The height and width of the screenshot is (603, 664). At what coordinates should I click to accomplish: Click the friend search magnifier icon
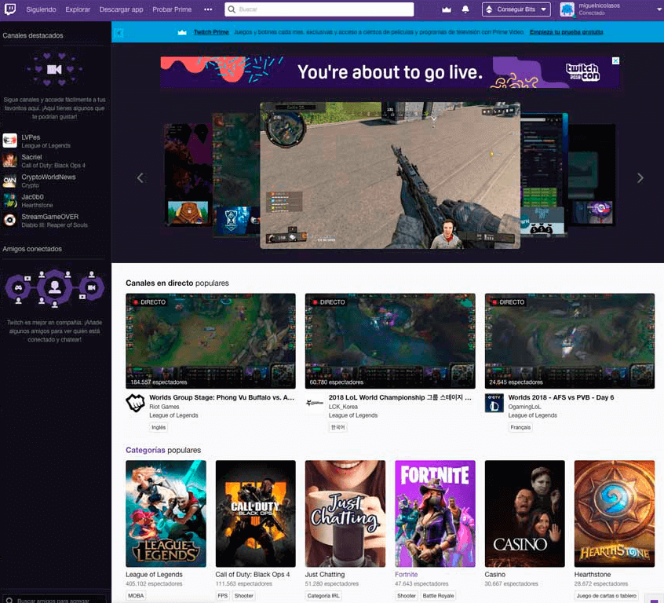coord(9,600)
